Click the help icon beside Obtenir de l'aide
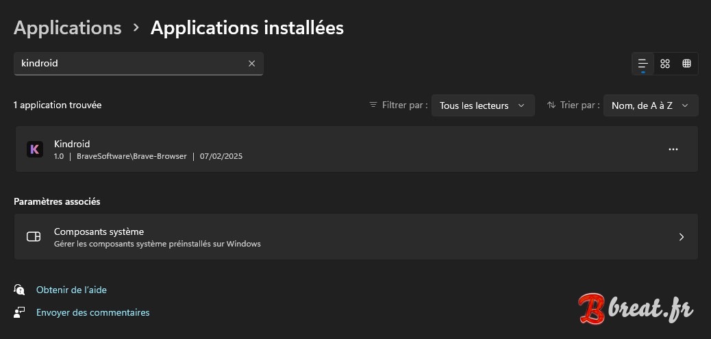711x339 pixels. (x=19, y=290)
